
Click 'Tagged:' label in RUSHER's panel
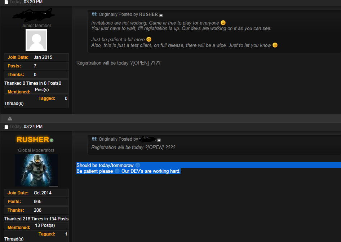(x=47, y=234)
